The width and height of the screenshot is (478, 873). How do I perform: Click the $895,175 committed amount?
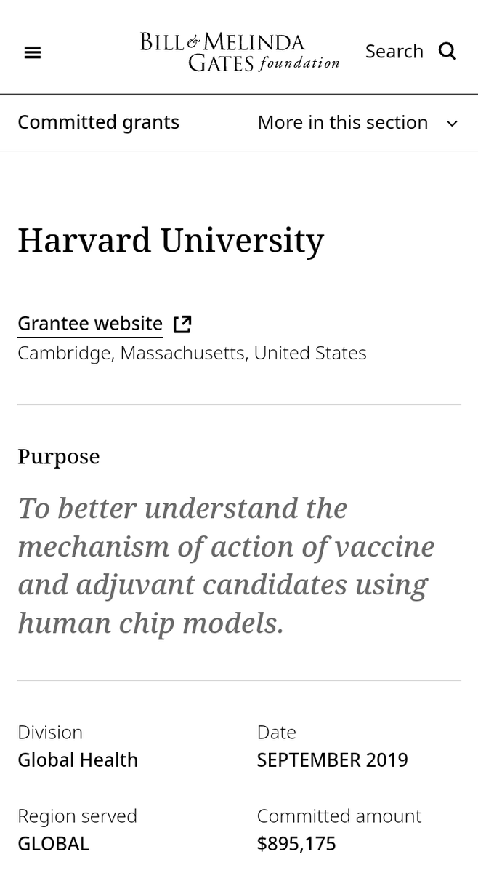[296, 844]
